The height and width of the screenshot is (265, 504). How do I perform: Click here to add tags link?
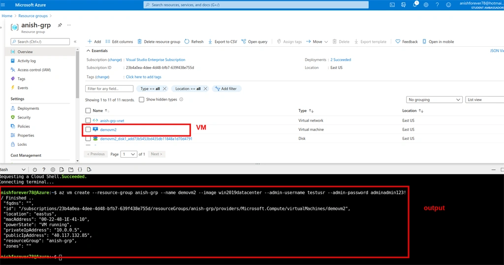144,77
